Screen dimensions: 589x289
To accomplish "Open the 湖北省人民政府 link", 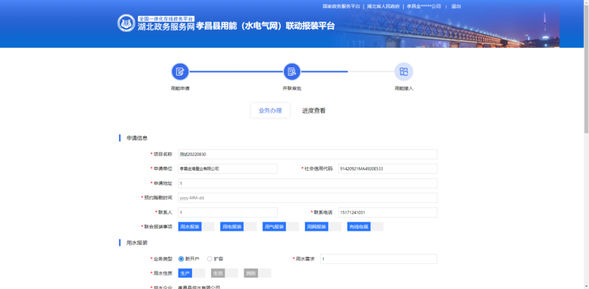I will click(x=383, y=7).
